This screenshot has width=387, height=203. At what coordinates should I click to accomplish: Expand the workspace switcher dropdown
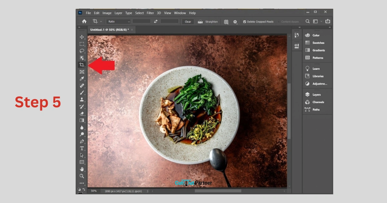click(317, 22)
